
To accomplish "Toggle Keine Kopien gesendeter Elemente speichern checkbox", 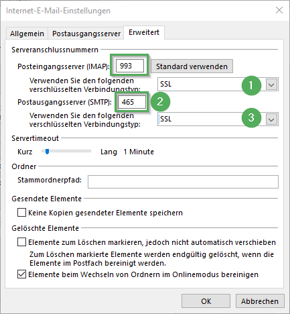I will 21,213.
